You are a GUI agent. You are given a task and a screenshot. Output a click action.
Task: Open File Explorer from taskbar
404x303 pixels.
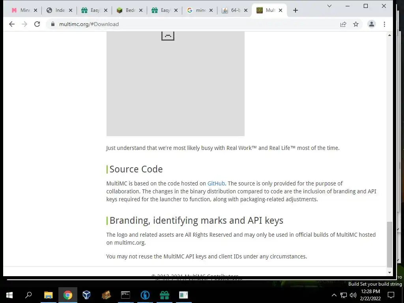[48, 295]
